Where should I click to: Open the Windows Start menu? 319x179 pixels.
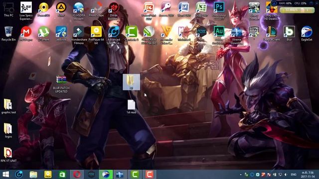tap(5, 175)
